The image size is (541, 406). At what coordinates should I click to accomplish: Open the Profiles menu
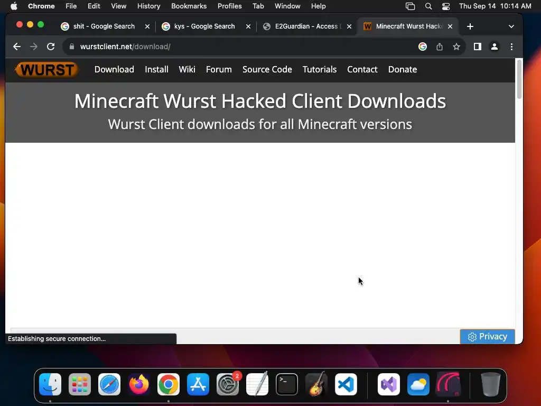(229, 6)
